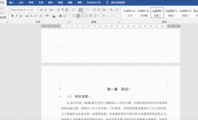The image size is (198, 120).
Task: Increase paragraph indent
Action: (99, 10)
